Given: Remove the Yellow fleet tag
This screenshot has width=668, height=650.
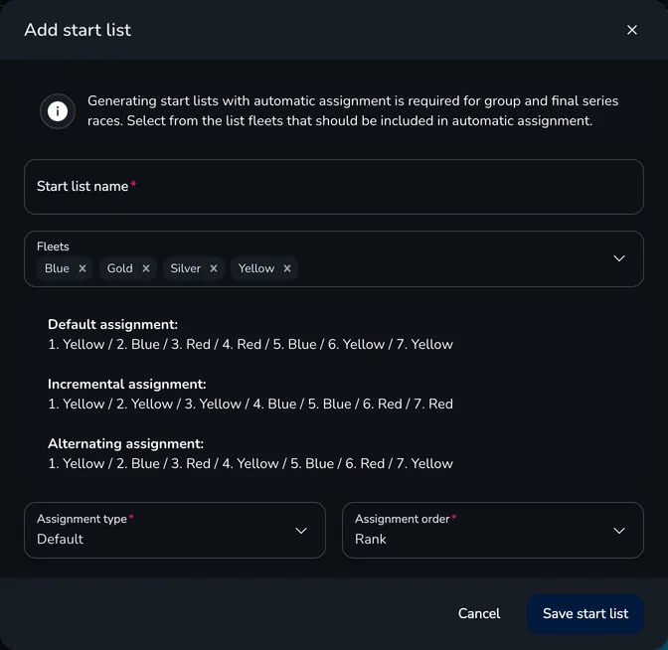Looking at the screenshot, I should tap(287, 268).
